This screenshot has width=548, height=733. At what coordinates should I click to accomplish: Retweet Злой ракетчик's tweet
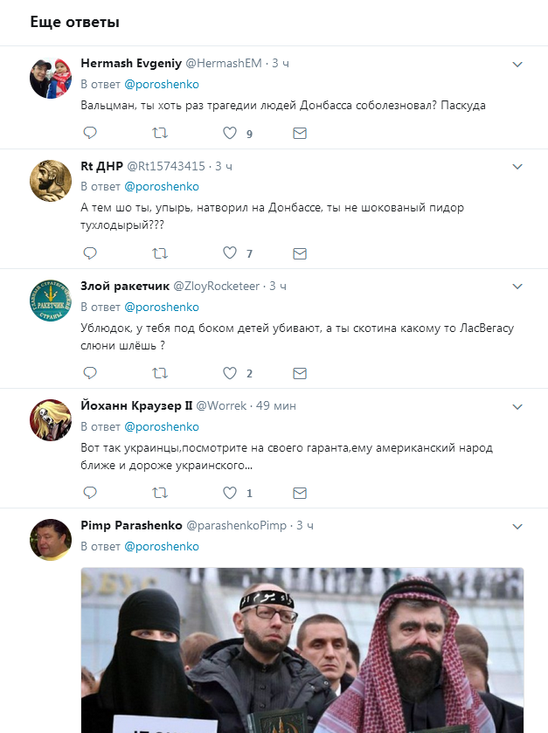[160, 372]
